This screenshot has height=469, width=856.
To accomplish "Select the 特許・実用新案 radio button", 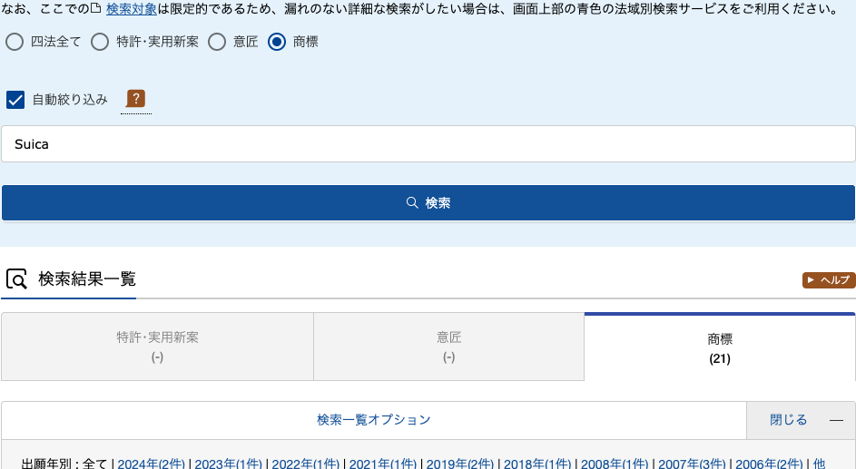I will tap(100, 42).
